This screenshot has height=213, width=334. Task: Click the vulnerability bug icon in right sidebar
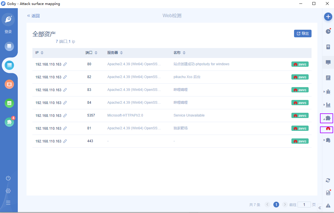[x=328, y=92]
